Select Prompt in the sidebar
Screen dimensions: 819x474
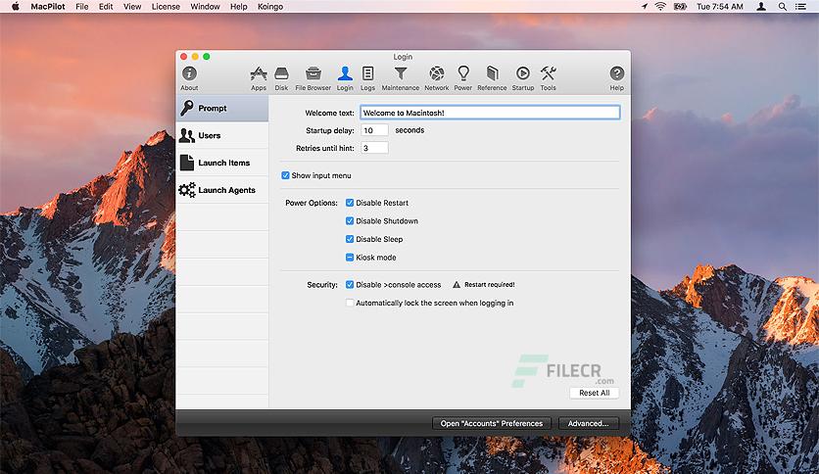coord(222,108)
